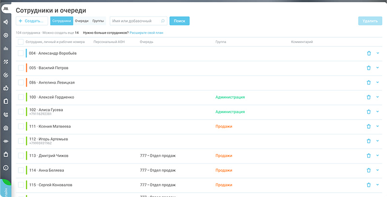Screen dimensions: 387x197
Task: Click the Имя или добавочный search field
Action: coord(134,21)
